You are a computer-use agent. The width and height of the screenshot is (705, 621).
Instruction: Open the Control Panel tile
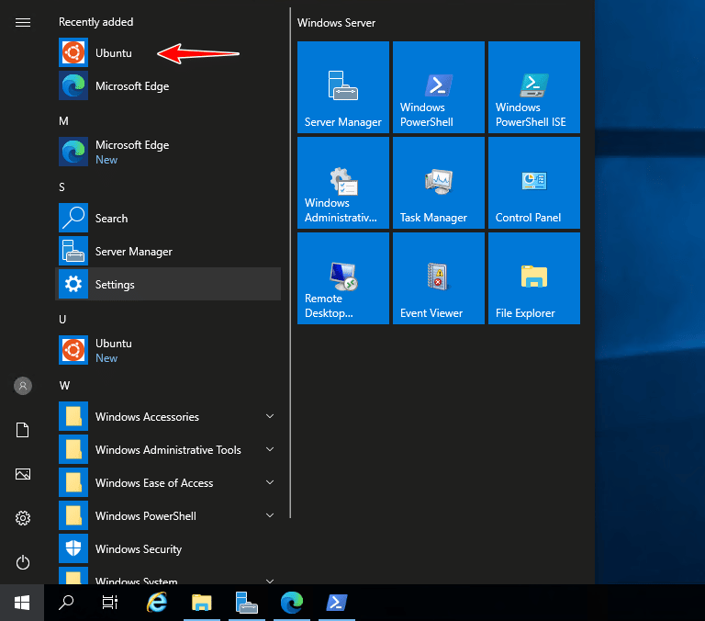534,183
